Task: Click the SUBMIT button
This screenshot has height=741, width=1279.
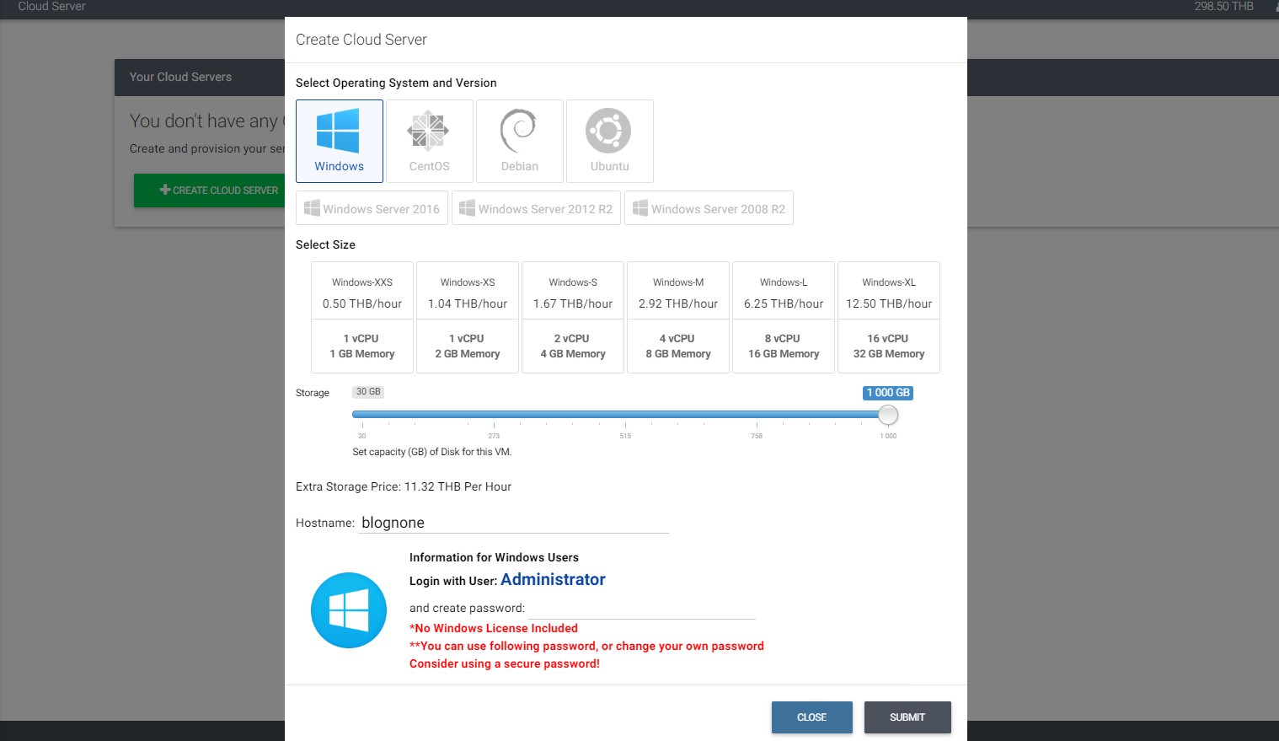Action: 907,717
